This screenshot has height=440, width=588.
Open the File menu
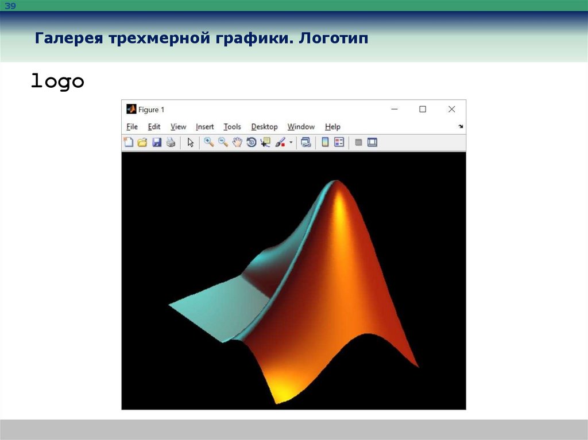click(x=132, y=127)
